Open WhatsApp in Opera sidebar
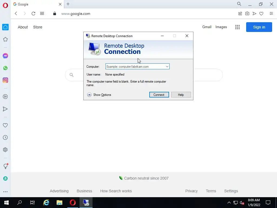The width and height of the screenshot is (277, 208). [x=5, y=68]
